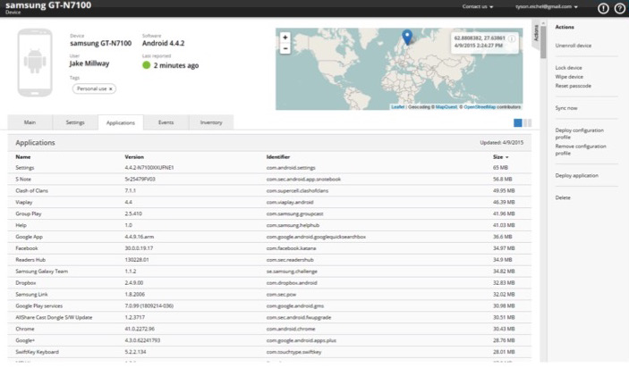Screen dimensions: 629x368
Task: Remove the Personal use tag
Action: tap(111, 89)
